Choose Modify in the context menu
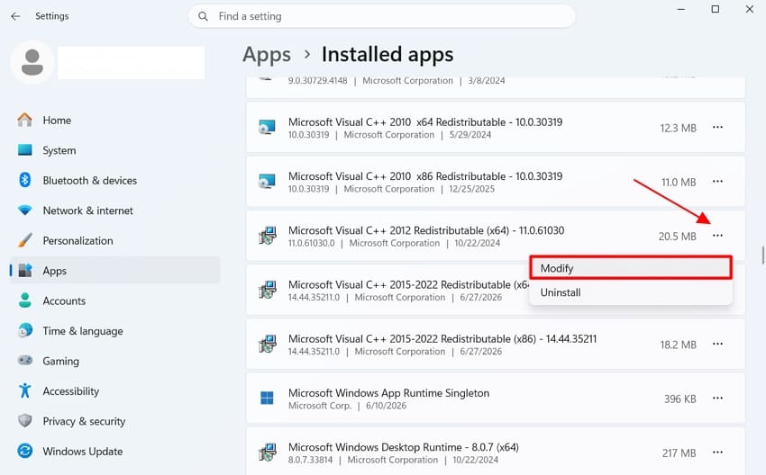The image size is (766, 475). coord(631,268)
